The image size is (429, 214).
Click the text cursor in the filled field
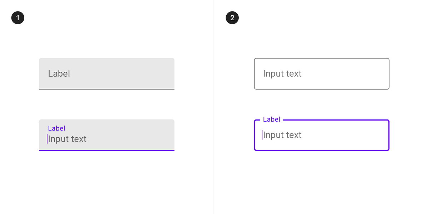click(47, 139)
